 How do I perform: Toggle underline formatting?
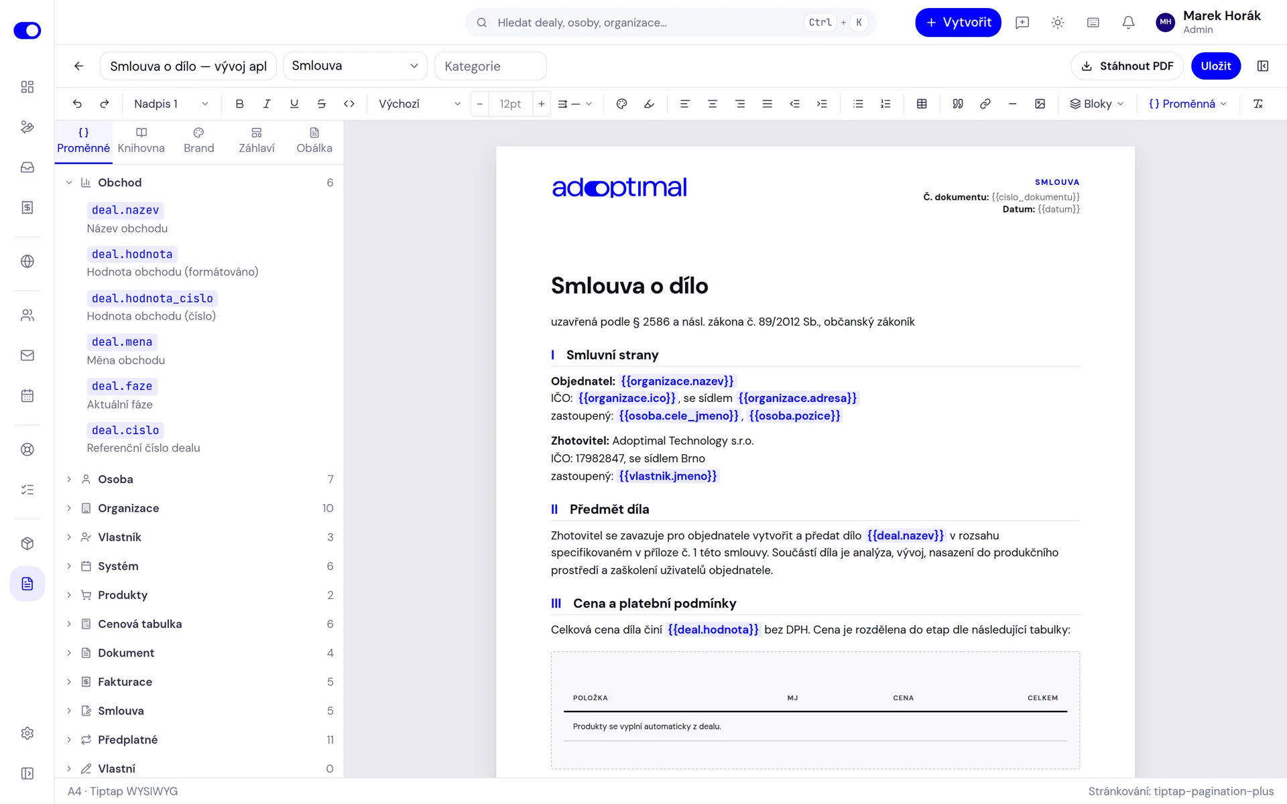(x=294, y=104)
